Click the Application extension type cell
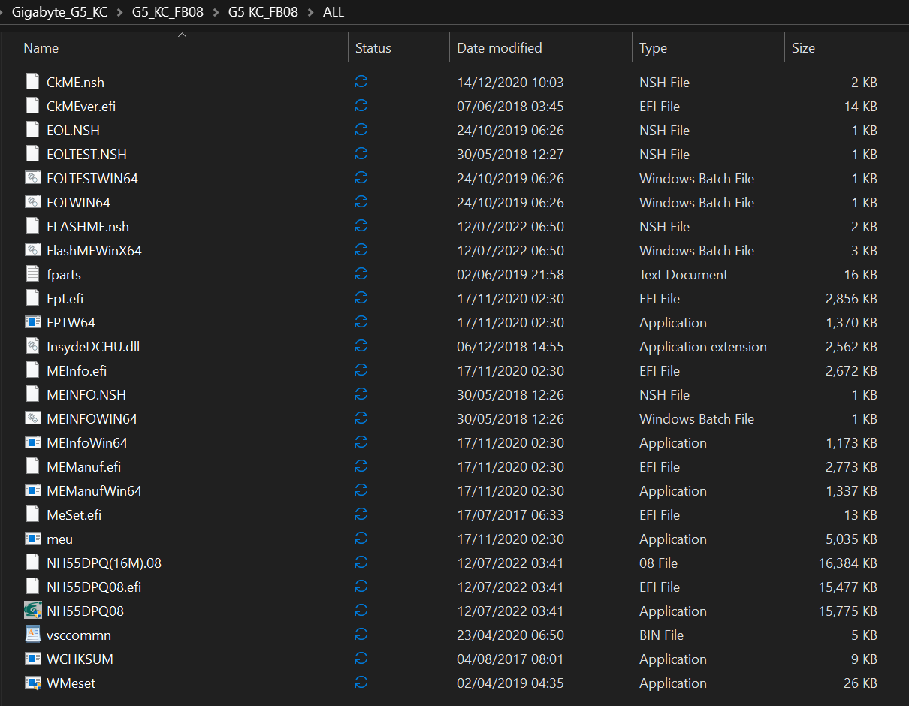 [703, 346]
